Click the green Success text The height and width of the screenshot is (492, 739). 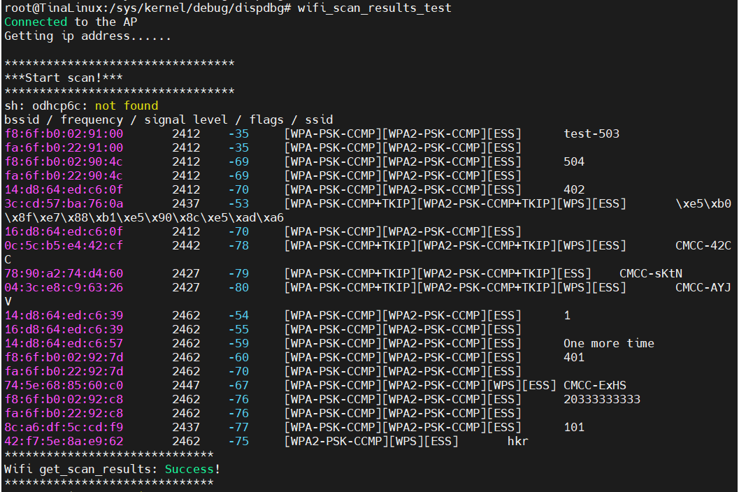click(189, 469)
